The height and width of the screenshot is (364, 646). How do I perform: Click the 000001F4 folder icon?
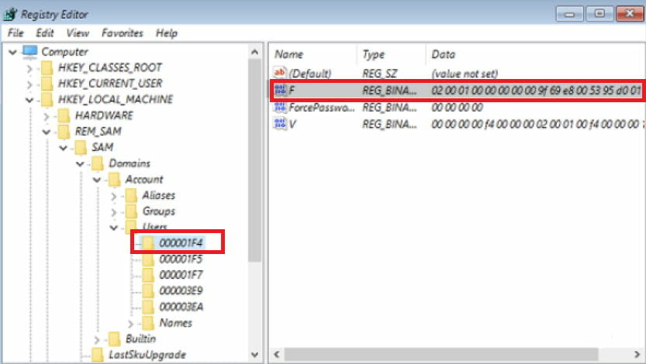[x=148, y=243]
